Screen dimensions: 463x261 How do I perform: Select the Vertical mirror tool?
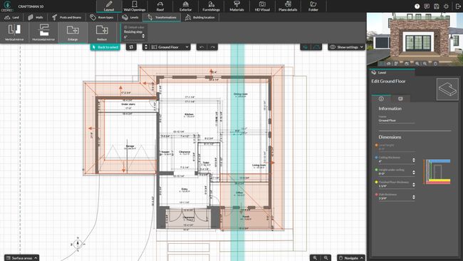(x=14, y=33)
